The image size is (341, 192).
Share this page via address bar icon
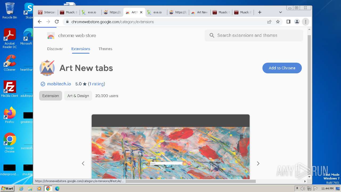point(269,22)
